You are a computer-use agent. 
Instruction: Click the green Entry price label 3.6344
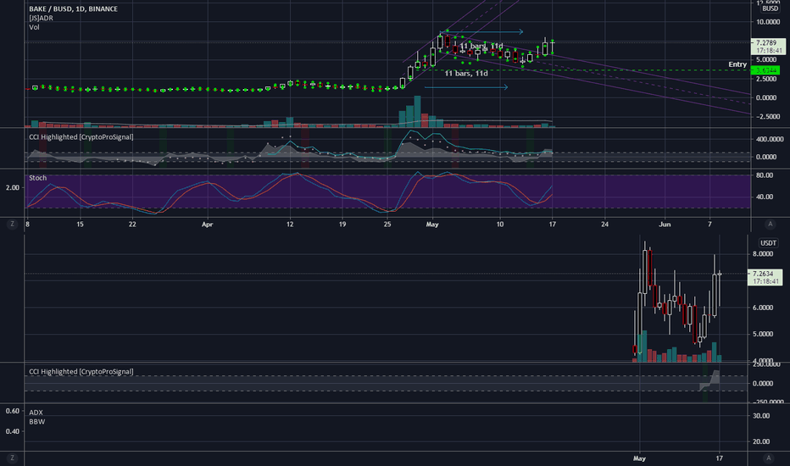[765, 70]
